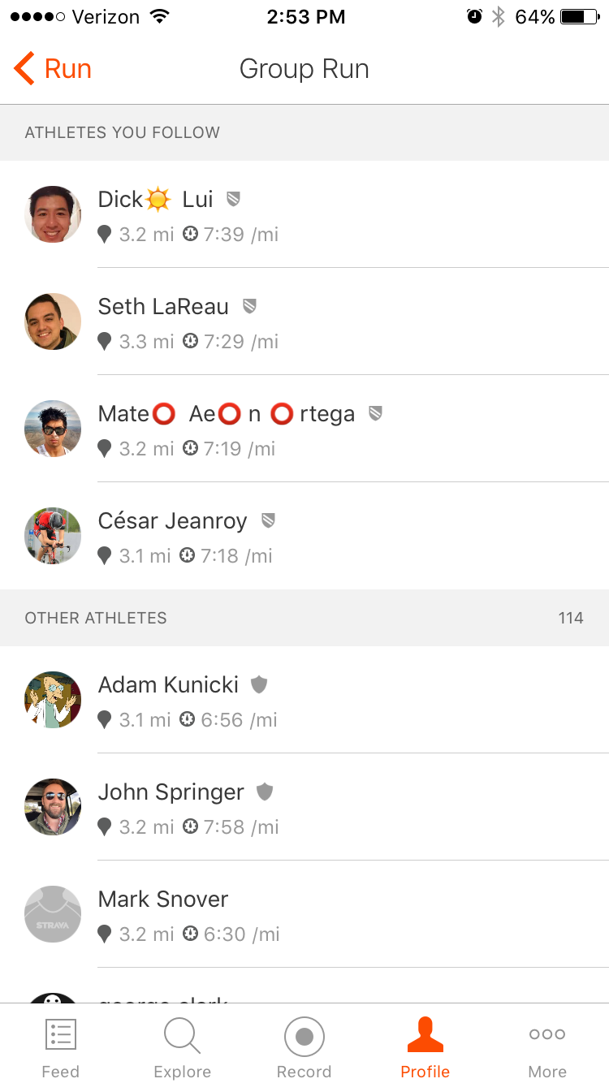609x1083 pixels.
Task: Select the Profile tab
Action: pyautogui.click(x=425, y=1047)
